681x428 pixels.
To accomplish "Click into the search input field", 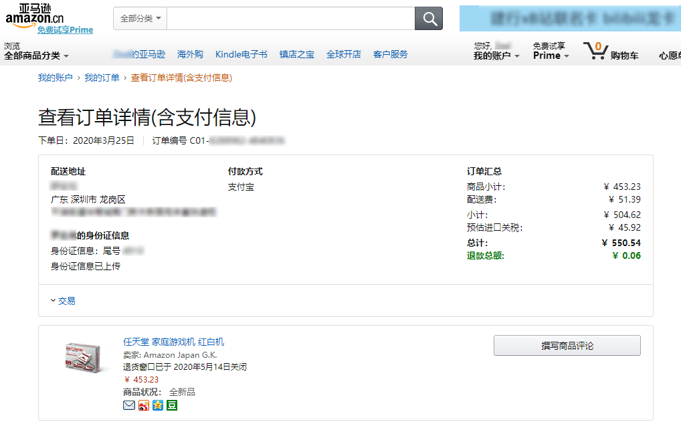I will pos(290,19).
